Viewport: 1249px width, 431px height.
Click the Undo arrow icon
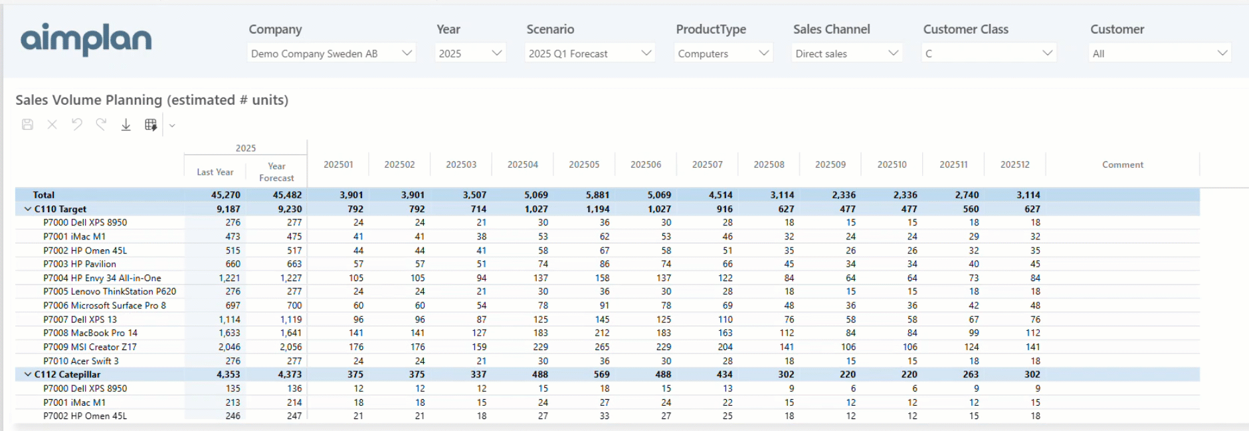(77, 125)
